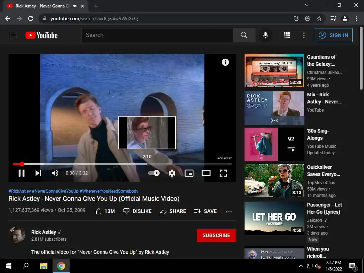Click the #RickAstley hashtag link
Viewport: 364px width, 273px height.
[x=20, y=191]
